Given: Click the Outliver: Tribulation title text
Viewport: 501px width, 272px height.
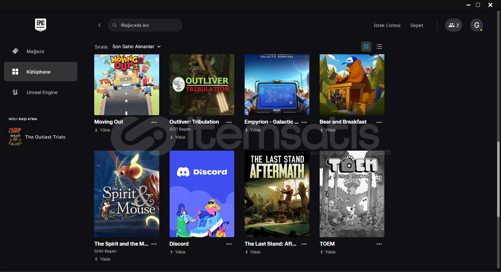Looking at the screenshot, I should tap(194, 122).
